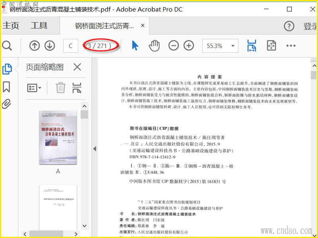
Task: Close the document tab
Action: click(x=143, y=25)
